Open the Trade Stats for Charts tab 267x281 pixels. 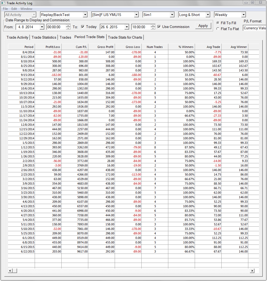[125, 37]
